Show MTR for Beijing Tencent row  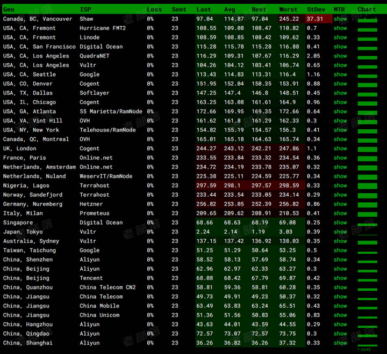(x=340, y=278)
